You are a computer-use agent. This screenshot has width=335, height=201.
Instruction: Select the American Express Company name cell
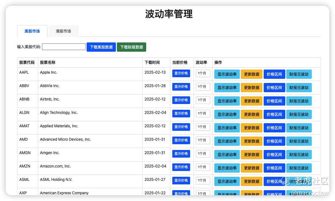pos(90,192)
